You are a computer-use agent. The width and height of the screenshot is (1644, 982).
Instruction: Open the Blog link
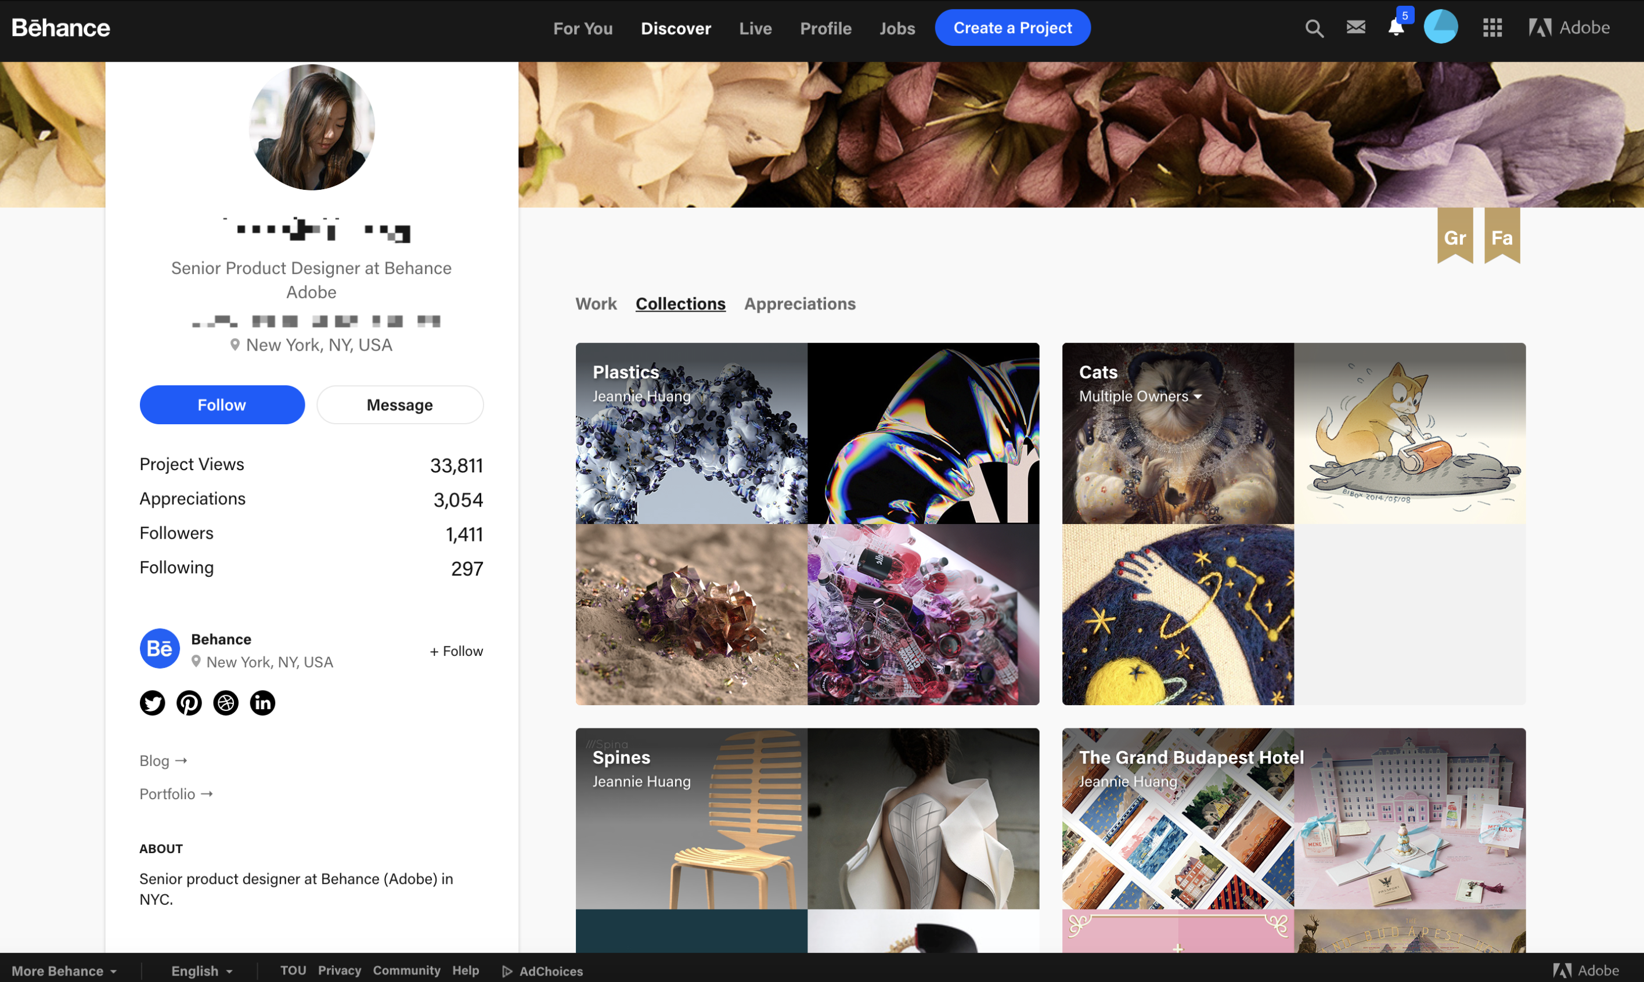point(164,761)
